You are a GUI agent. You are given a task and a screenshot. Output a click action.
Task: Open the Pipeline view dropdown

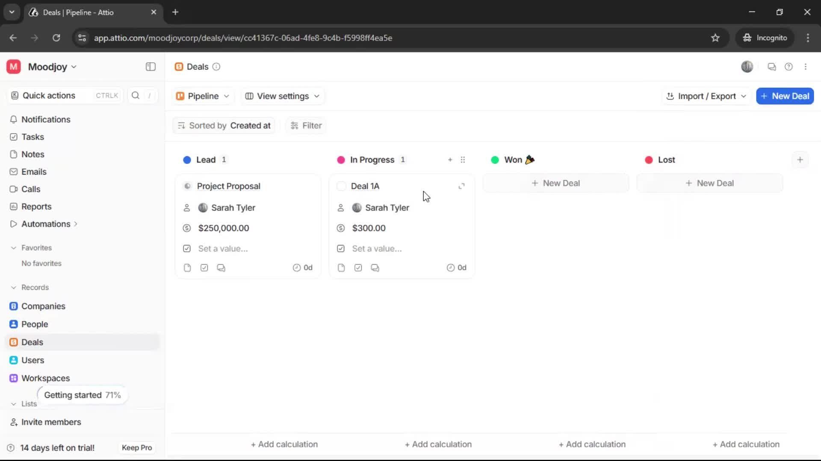click(x=203, y=96)
